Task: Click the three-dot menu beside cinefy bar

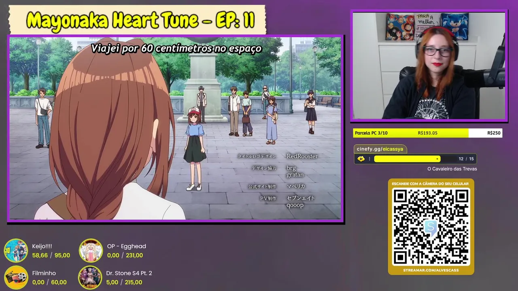Action: click(x=369, y=159)
